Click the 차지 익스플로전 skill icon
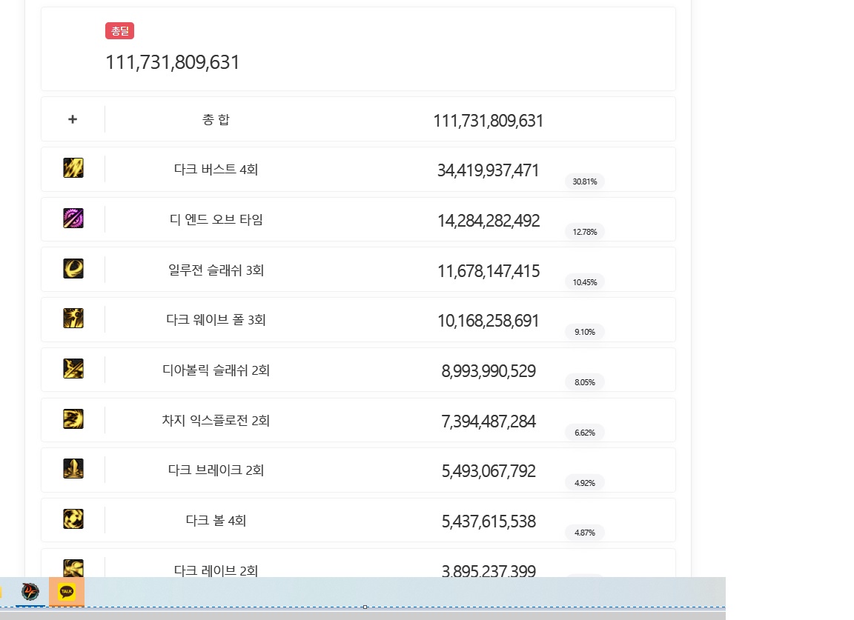 click(x=73, y=419)
